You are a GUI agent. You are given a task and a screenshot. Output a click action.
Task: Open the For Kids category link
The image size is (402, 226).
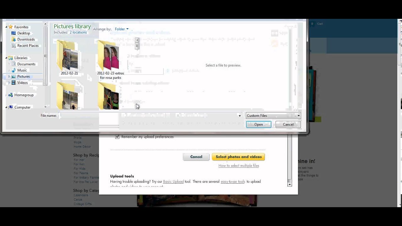click(x=79, y=169)
